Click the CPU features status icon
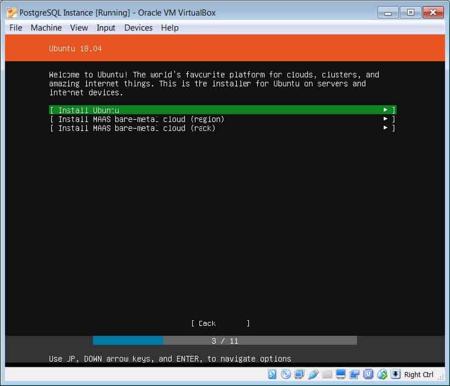The height and width of the screenshot is (386, 450). pyautogui.click(x=368, y=374)
